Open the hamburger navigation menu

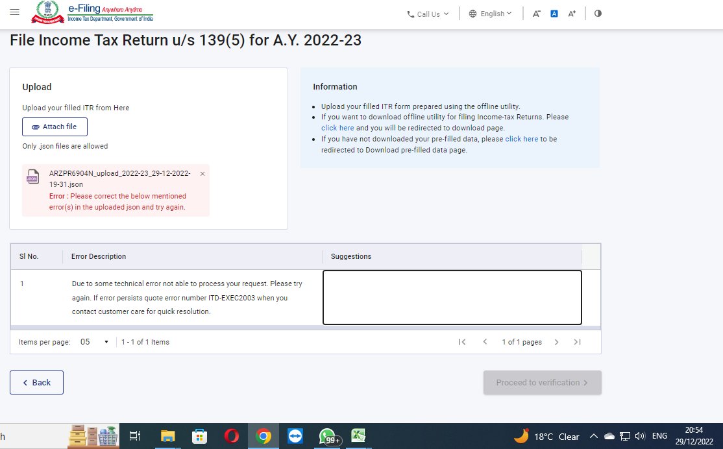[15, 12]
